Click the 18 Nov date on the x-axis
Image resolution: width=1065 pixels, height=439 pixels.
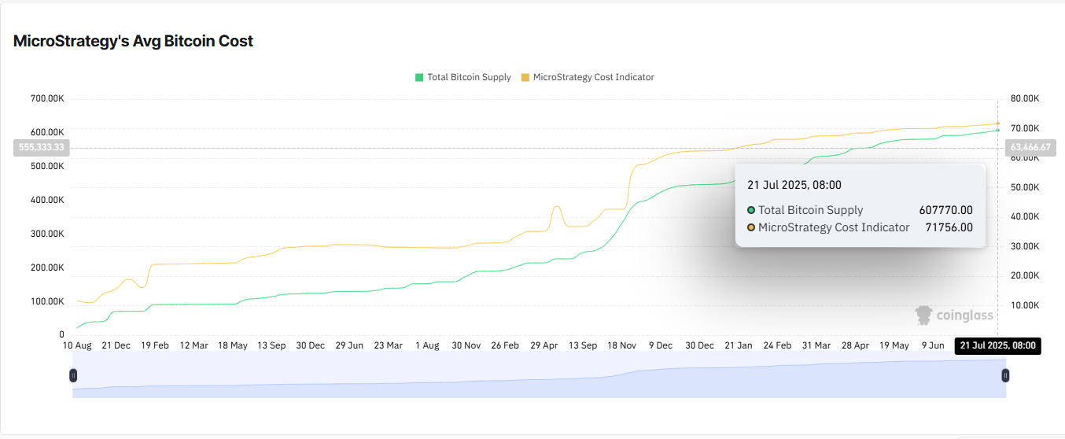tap(622, 345)
